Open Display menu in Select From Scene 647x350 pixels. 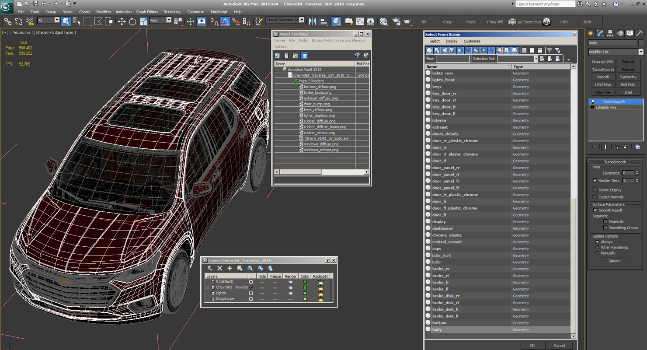coord(452,41)
